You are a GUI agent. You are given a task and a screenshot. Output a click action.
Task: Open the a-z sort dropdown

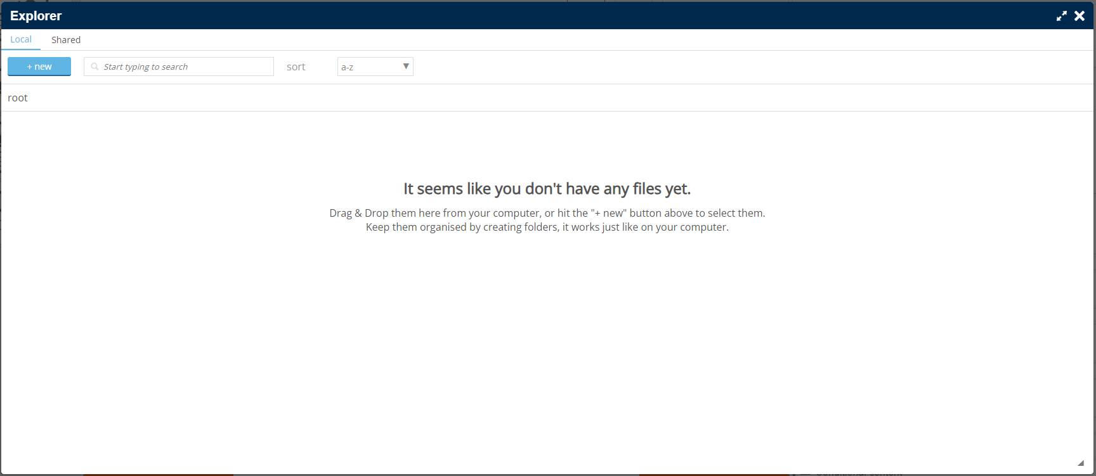375,67
